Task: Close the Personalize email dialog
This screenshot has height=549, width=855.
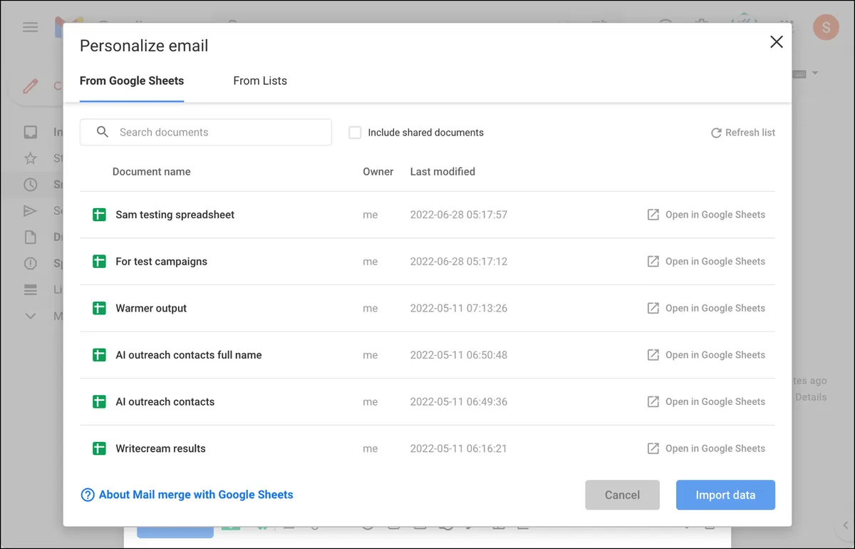Action: (777, 42)
